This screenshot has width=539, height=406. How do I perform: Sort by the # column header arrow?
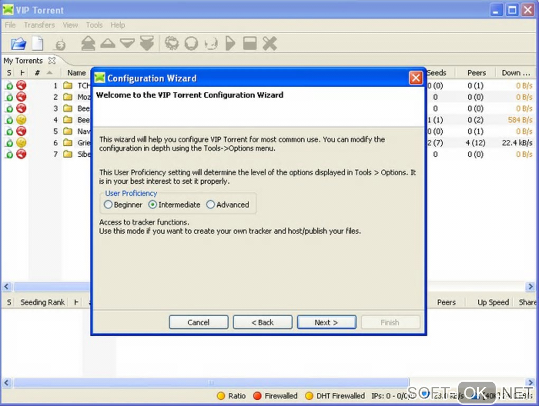pyautogui.click(x=49, y=72)
